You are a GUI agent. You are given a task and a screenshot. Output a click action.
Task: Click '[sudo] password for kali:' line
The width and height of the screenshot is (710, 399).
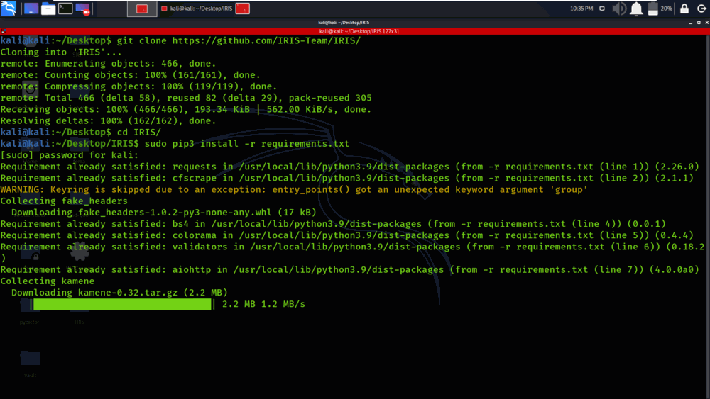click(x=70, y=155)
